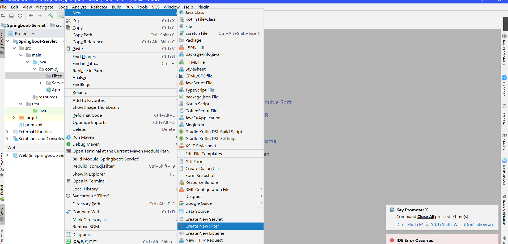This screenshot has height=244, width=508.
Task: Choose Local History submenu
Action: pyautogui.click(x=121, y=189)
